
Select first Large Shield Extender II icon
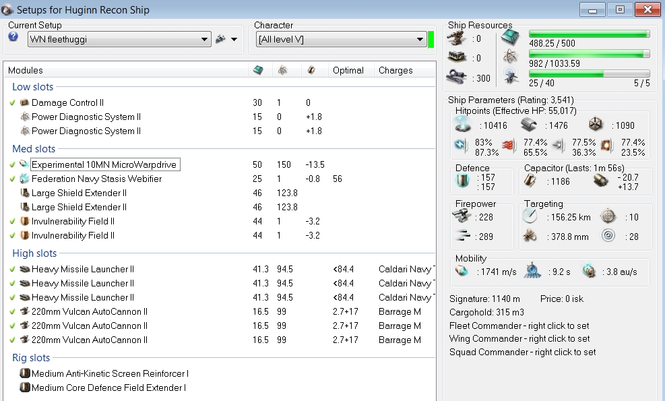pyautogui.click(x=25, y=193)
